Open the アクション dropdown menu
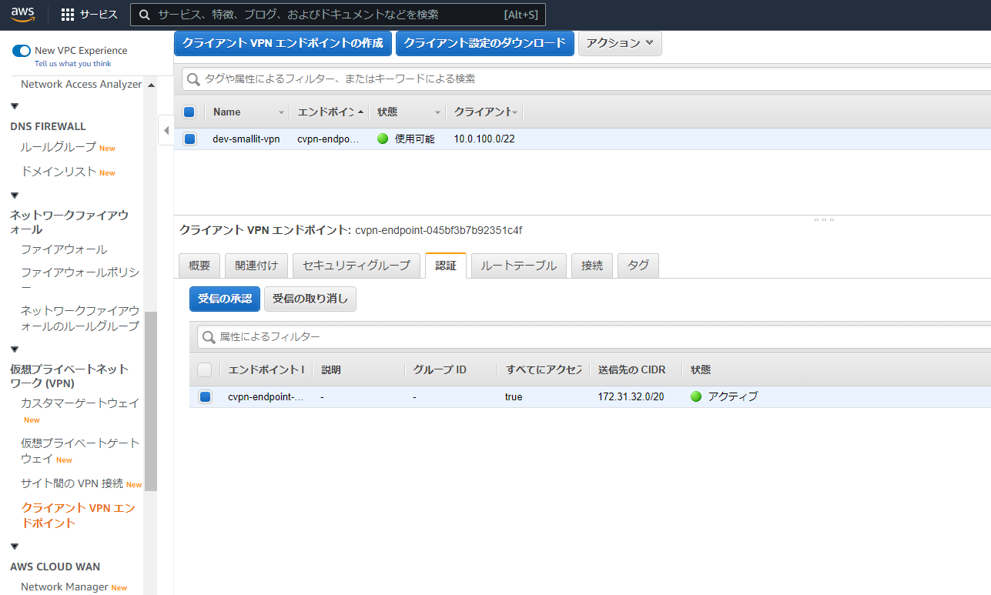This screenshot has height=595, width=991. (619, 43)
